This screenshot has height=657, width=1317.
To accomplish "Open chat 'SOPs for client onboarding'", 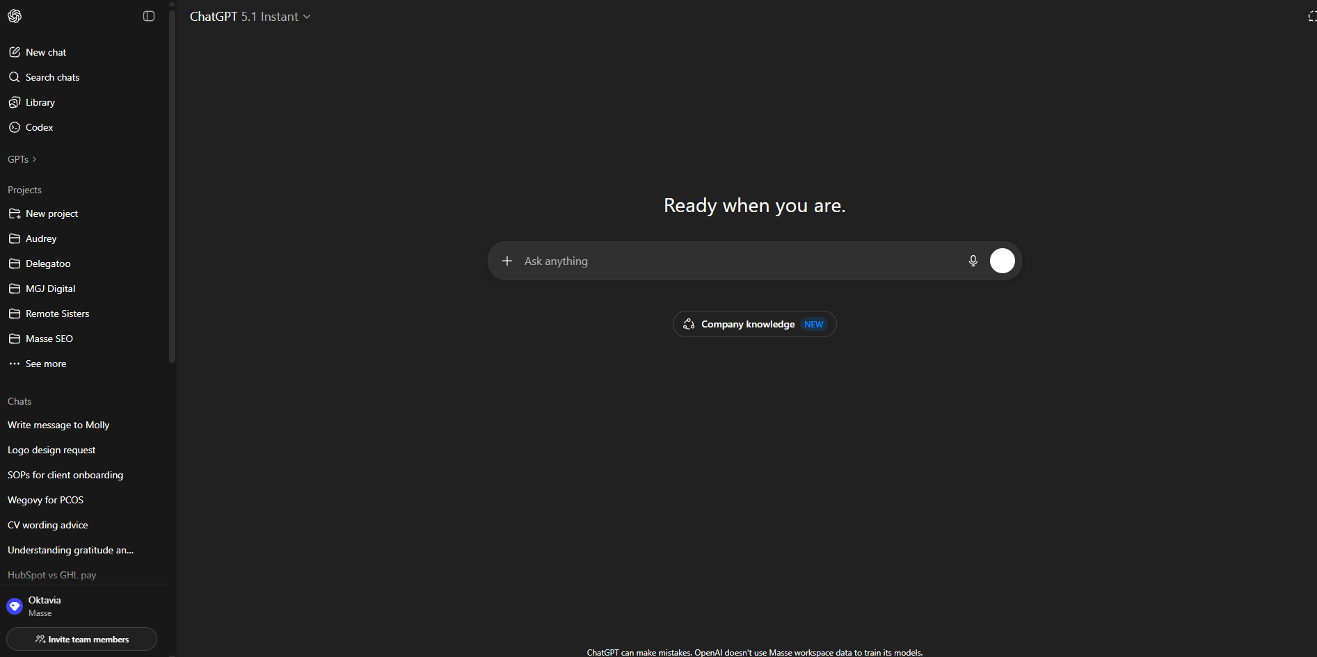I will 83,475.
